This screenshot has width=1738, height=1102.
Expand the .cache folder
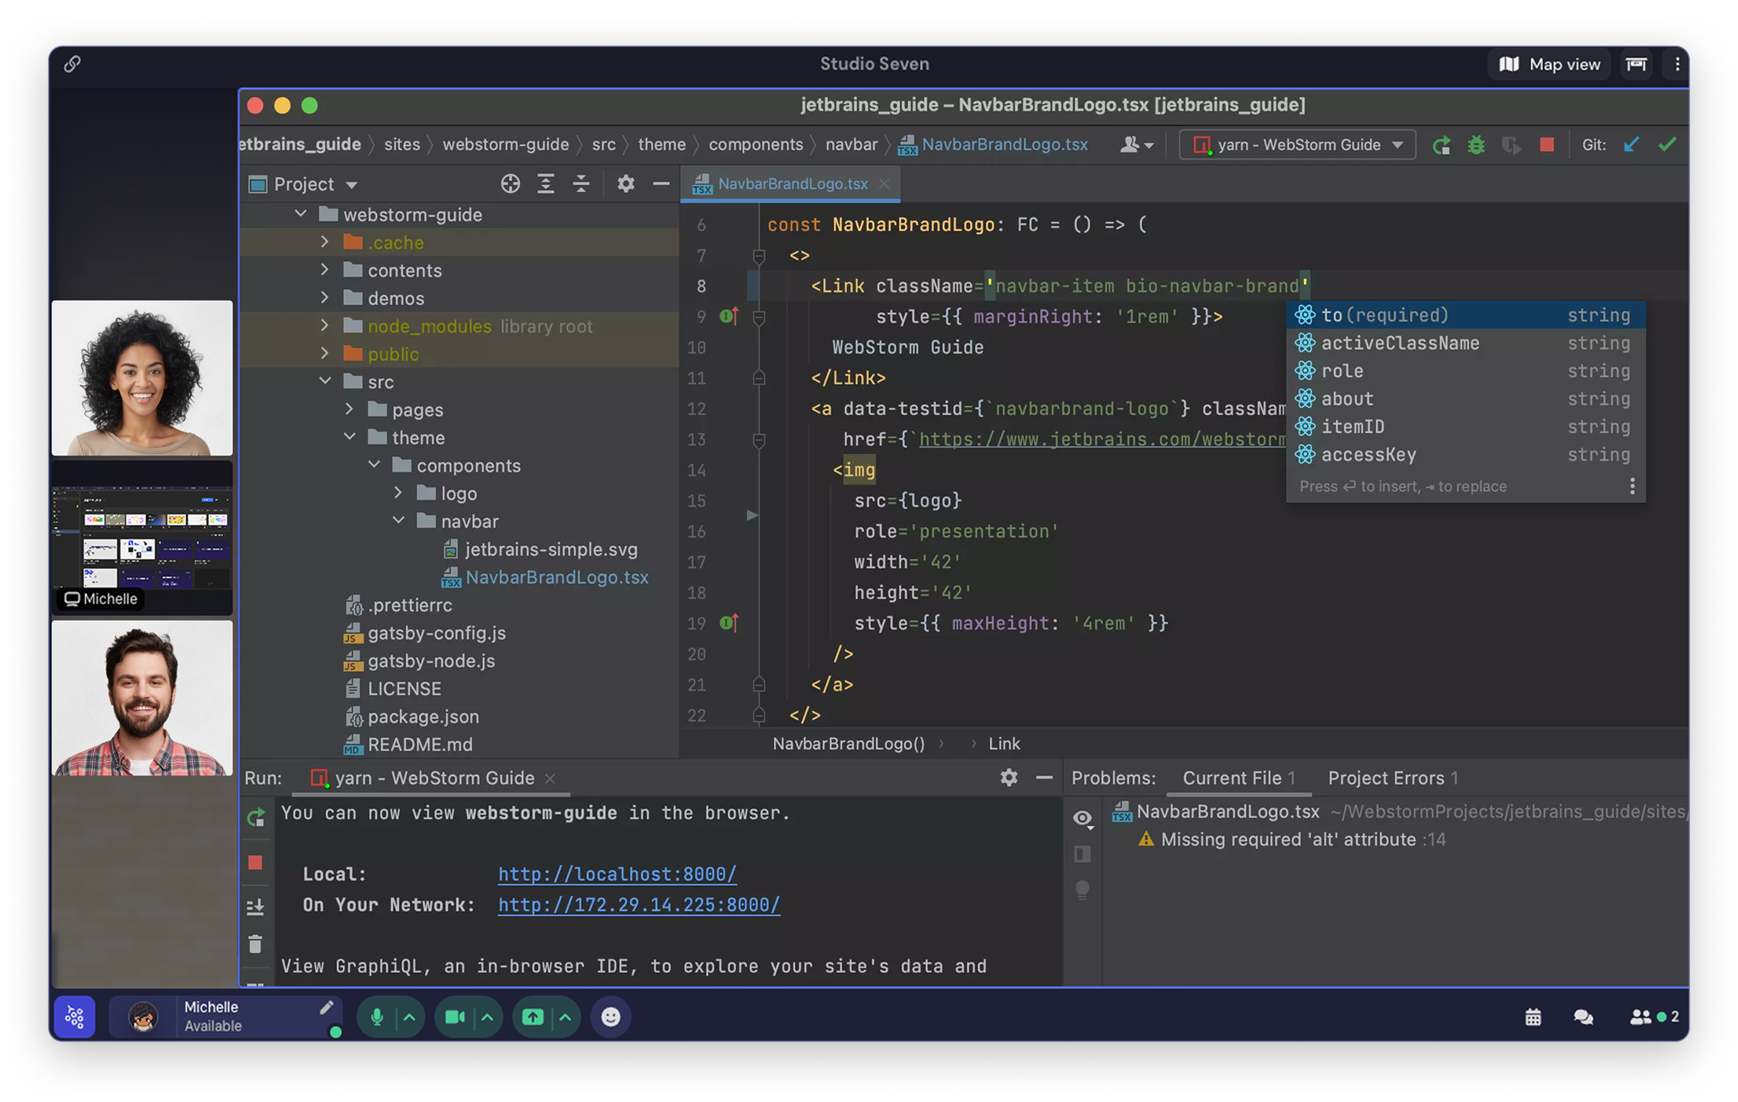(325, 242)
